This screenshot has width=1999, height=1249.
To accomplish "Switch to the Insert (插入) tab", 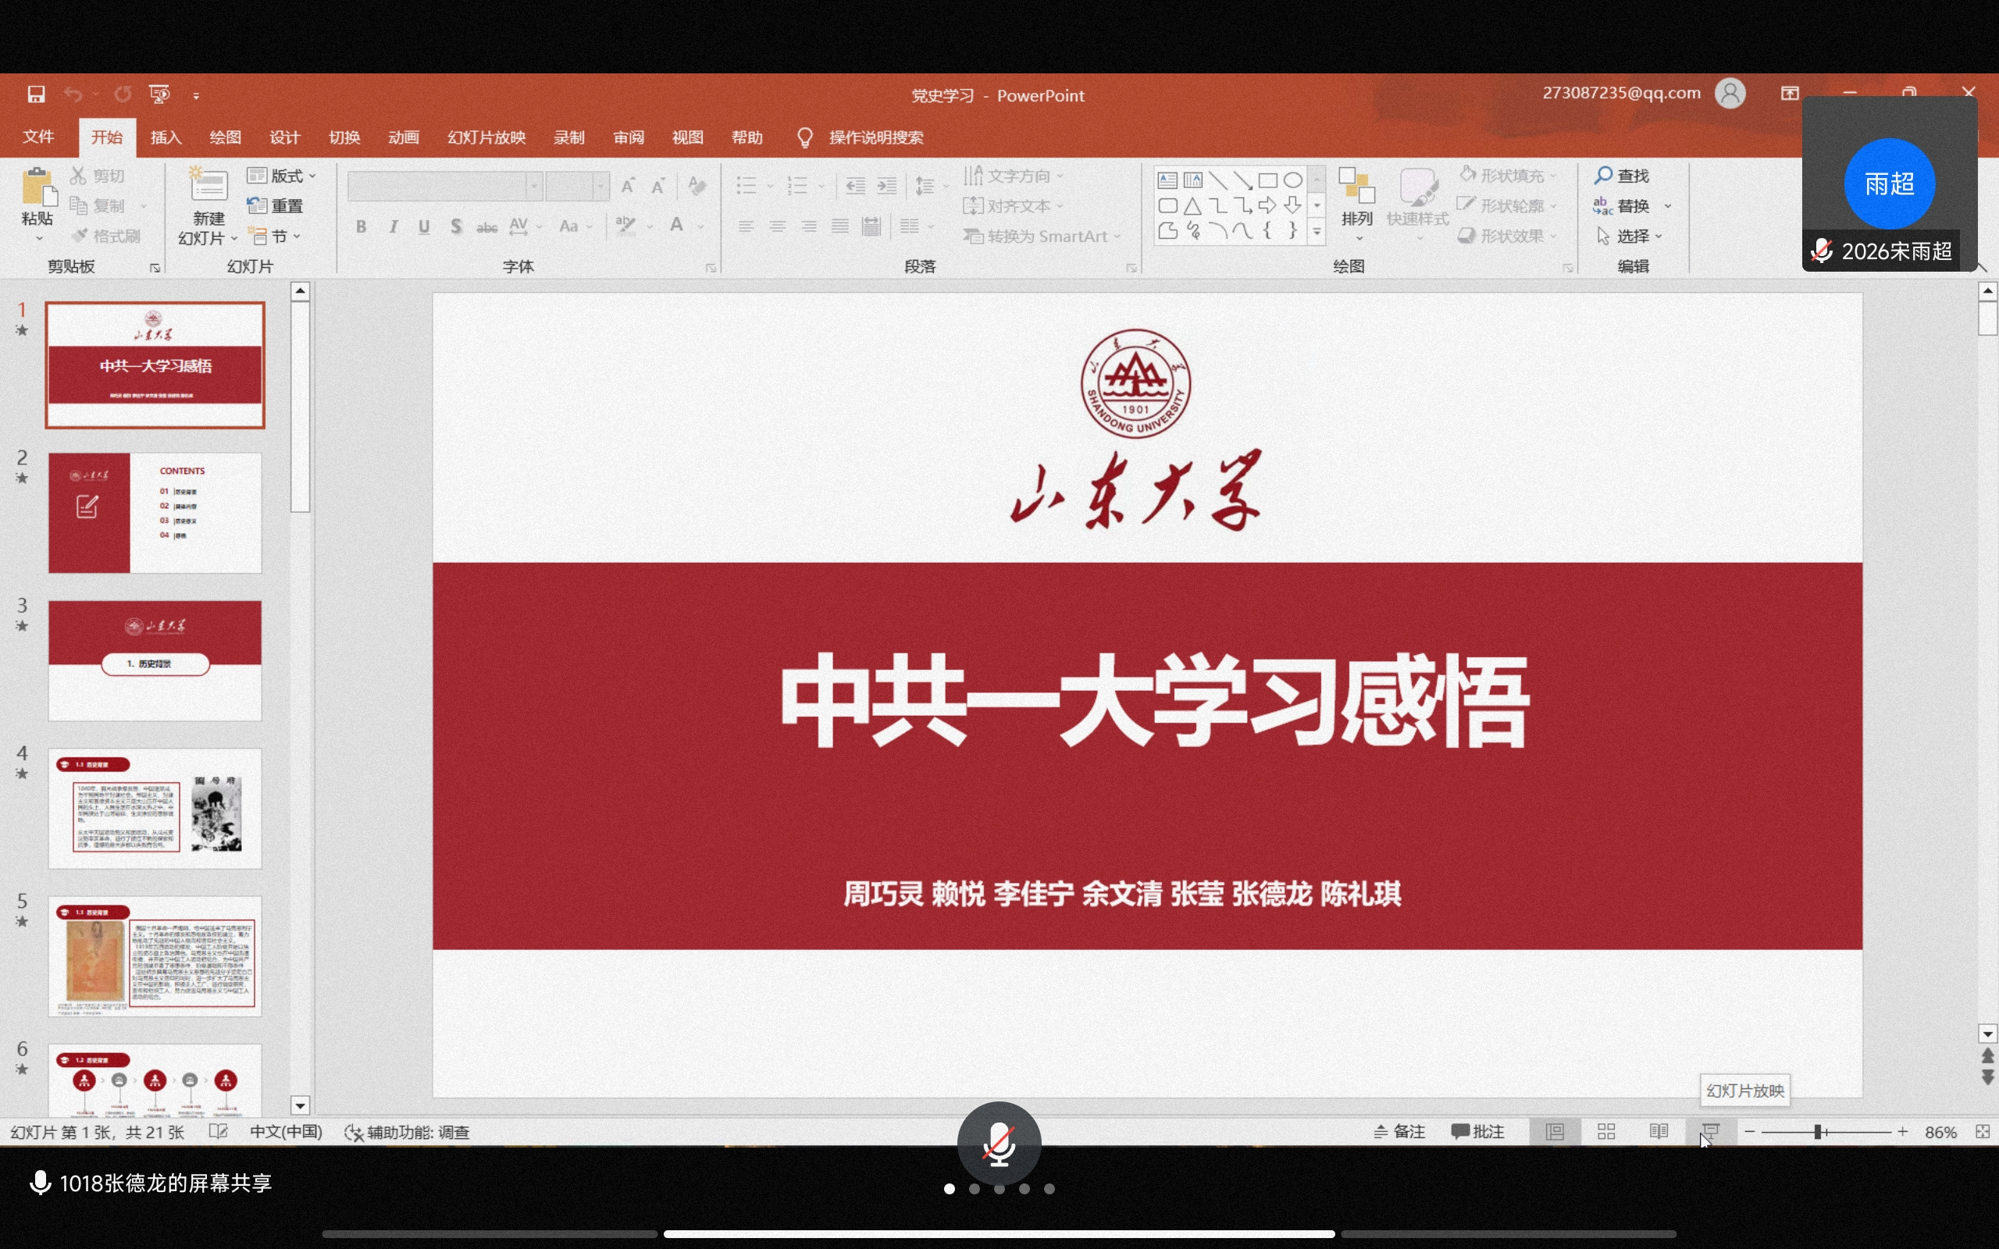I will click(166, 137).
